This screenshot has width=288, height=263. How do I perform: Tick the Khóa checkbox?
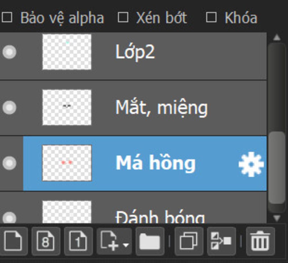211,18
